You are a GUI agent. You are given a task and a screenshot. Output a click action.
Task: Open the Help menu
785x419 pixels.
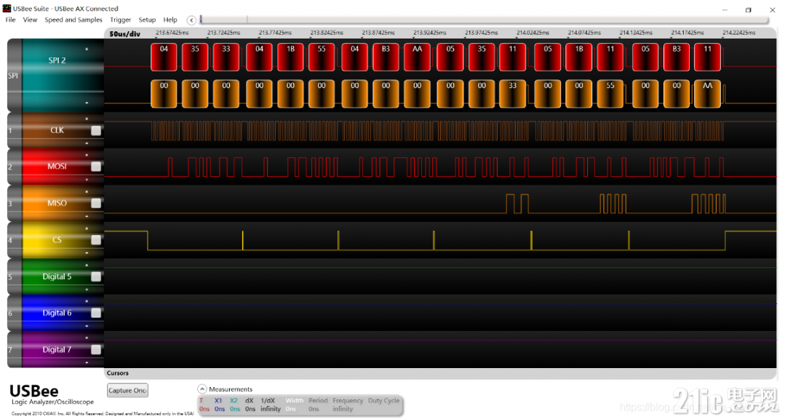click(170, 20)
